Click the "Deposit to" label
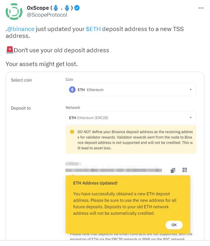Image resolution: width=210 pixels, height=246 pixels. pos(21,108)
